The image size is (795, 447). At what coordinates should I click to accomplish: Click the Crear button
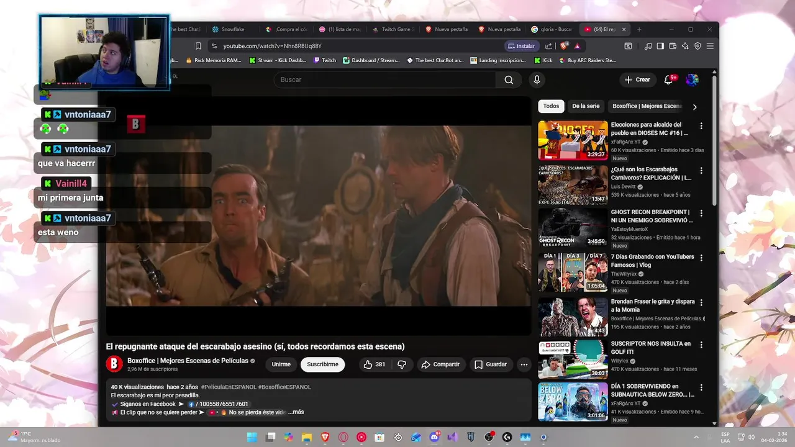tap(637, 79)
